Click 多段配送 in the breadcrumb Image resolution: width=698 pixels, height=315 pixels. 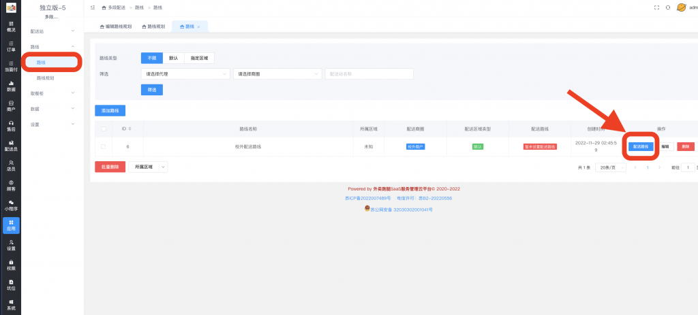(117, 8)
